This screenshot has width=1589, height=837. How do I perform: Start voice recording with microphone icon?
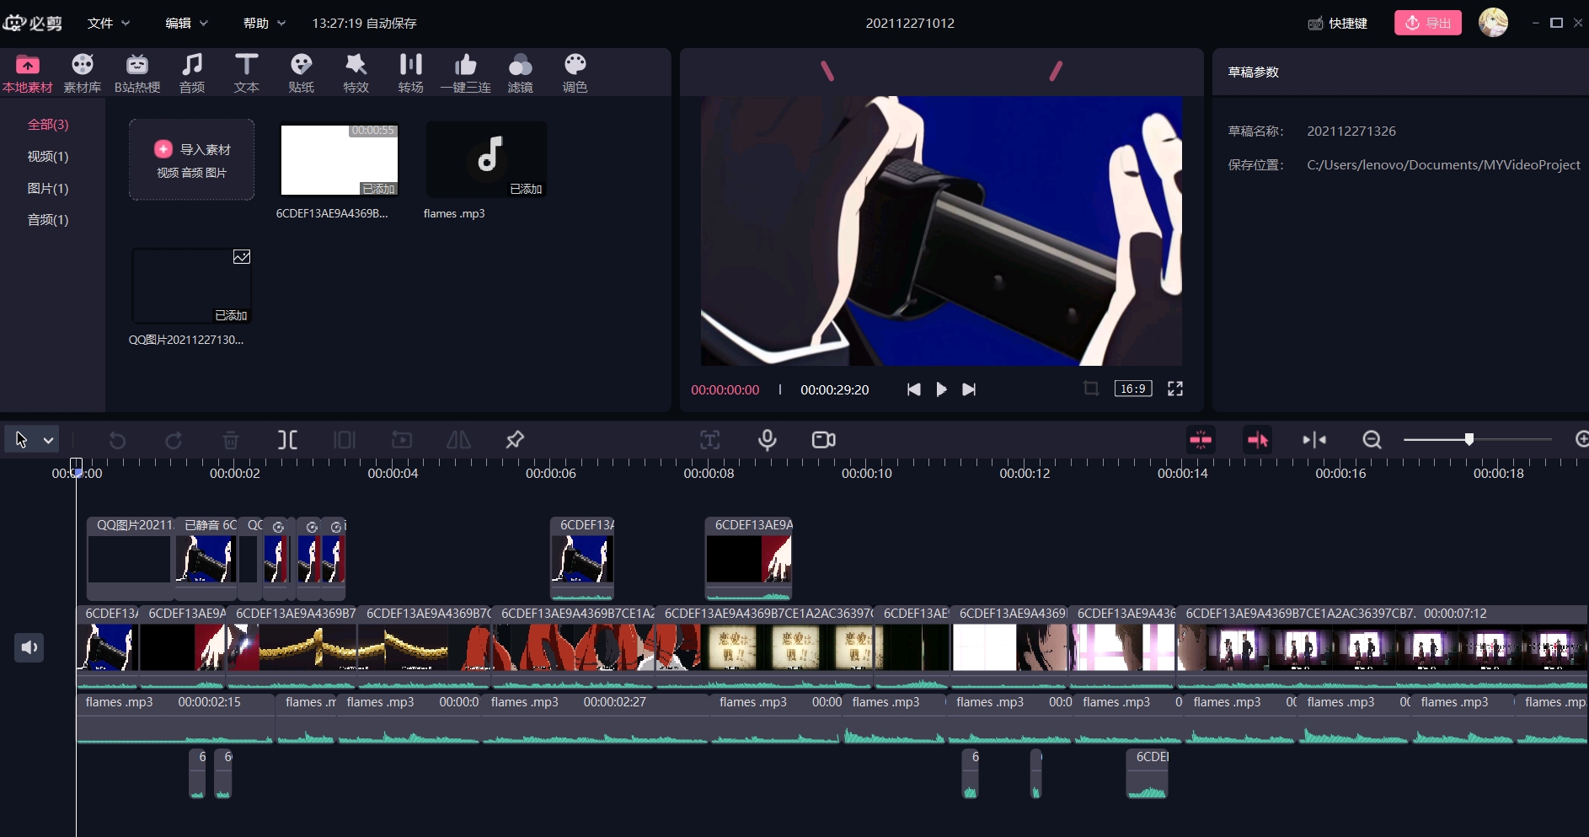pos(767,440)
